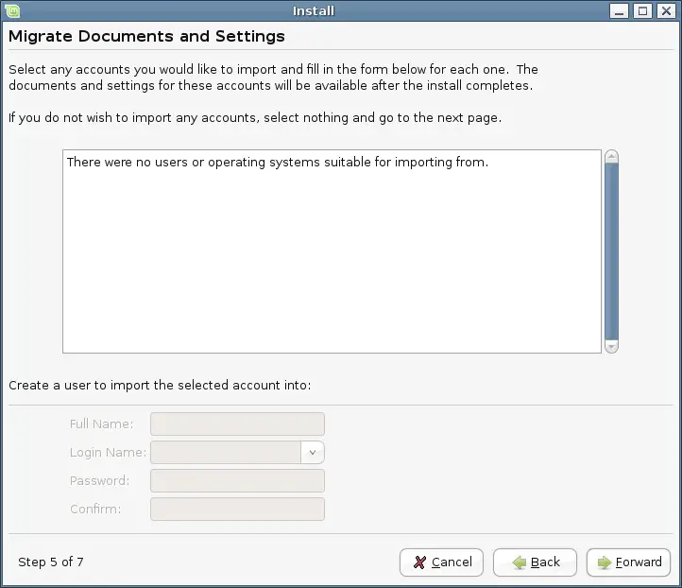The width and height of the screenshot is (682, 588).
Task: Click the Migrate Documents and Settings heading
Action: tap(146, 37)
